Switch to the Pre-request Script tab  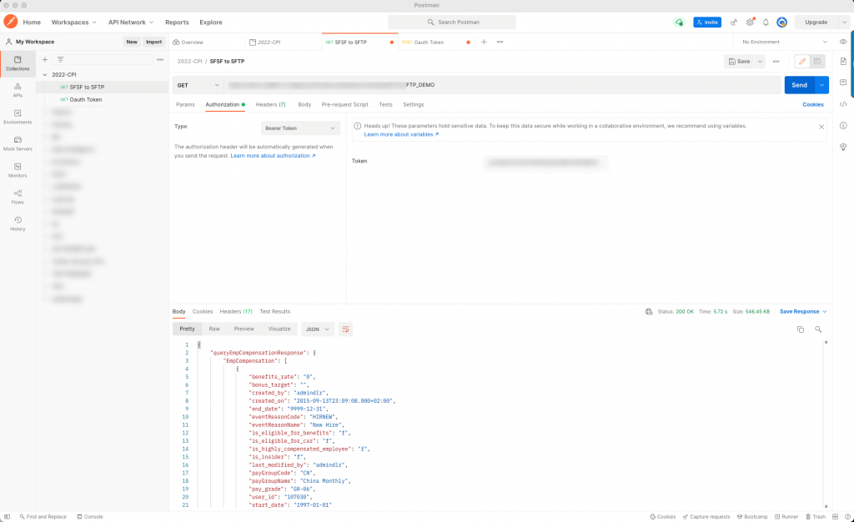click(x=344, y=104)
